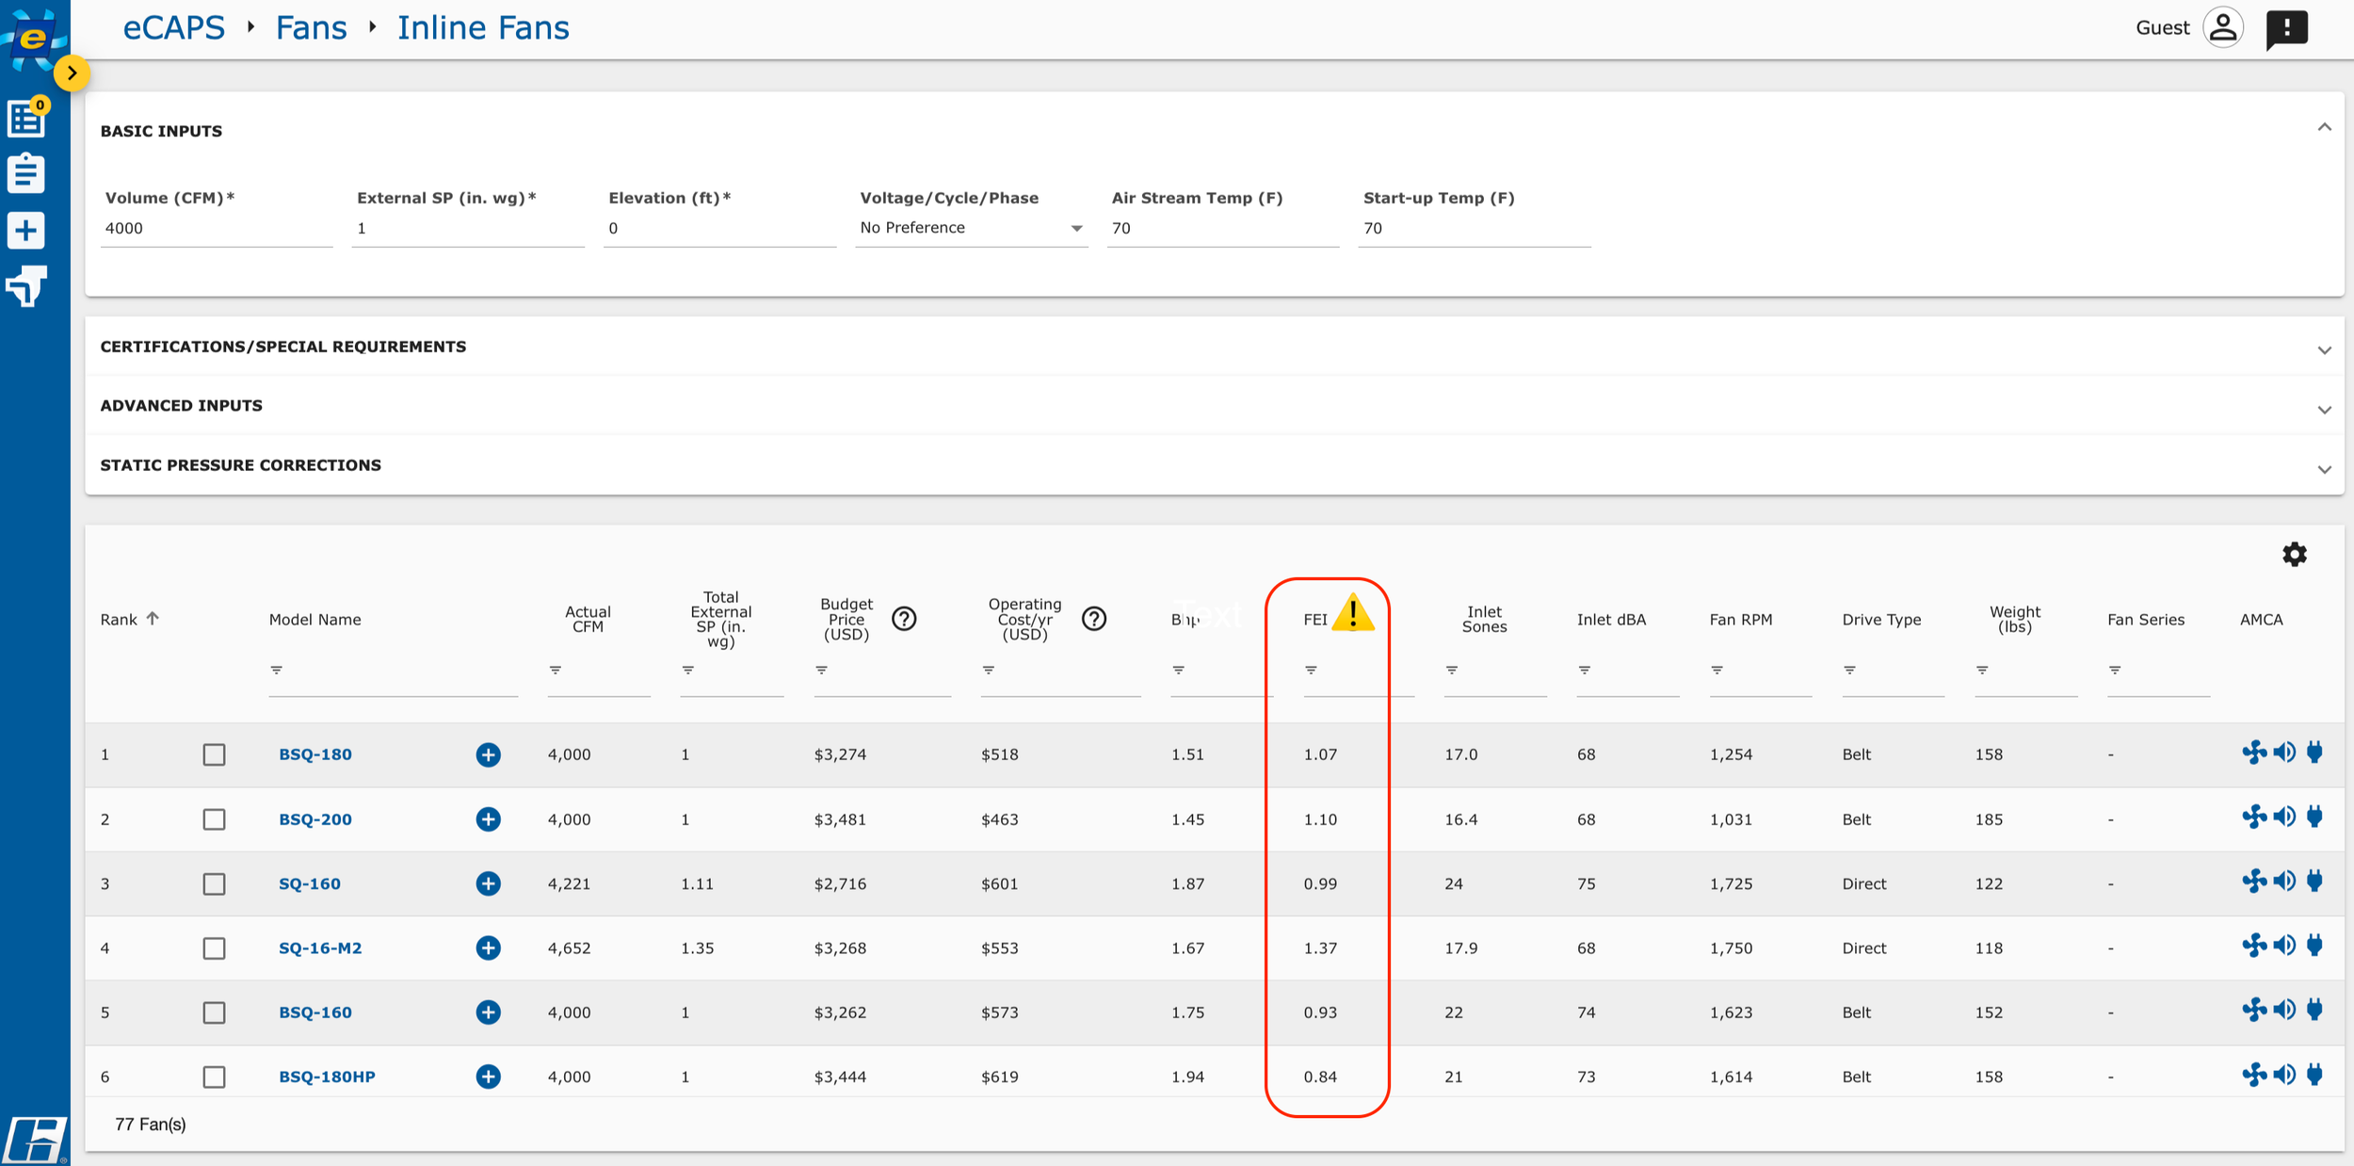
Task: Click the plus icon in left sidebar
Action: [26, 231]
